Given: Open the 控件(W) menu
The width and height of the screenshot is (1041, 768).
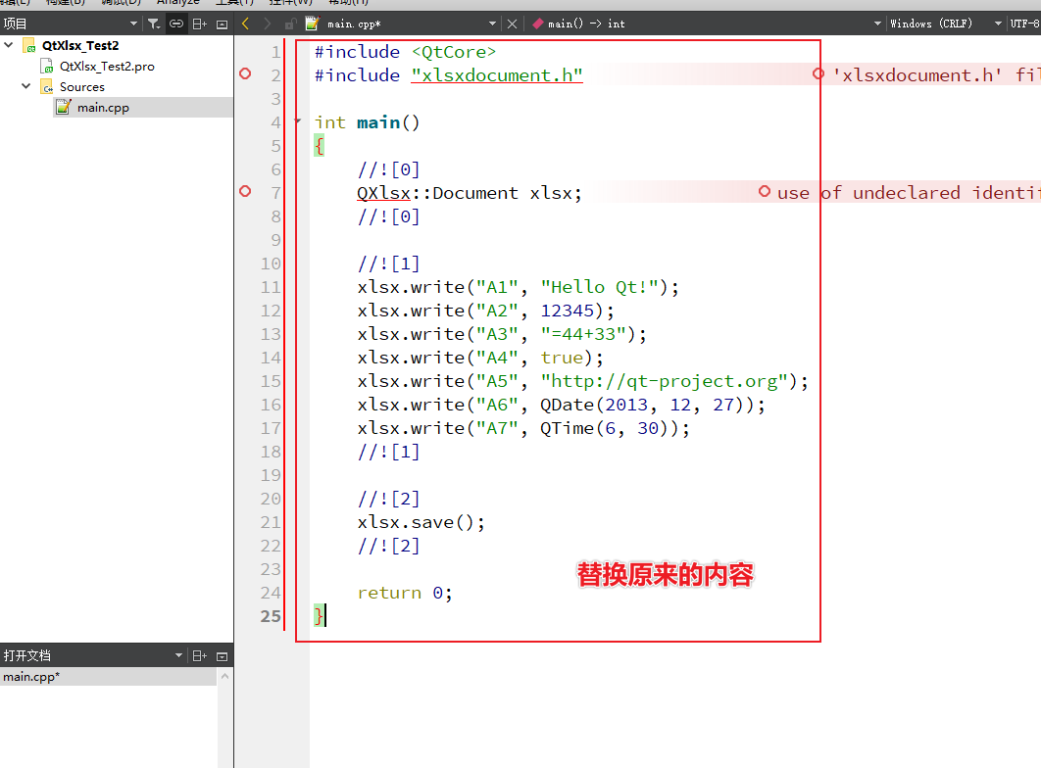Looking at the screenshot, I should pyautogui.click(x=291, y=3).
